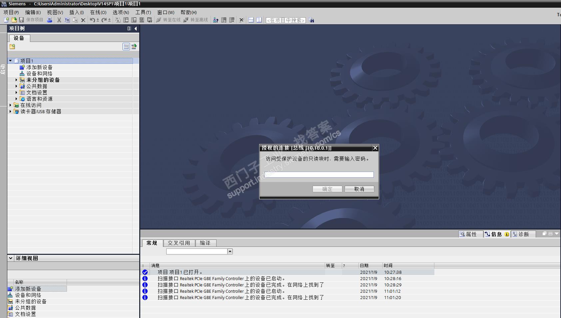Click 转至在线 go online button
This screenshot has width=561, height=318.
(168, 20)
